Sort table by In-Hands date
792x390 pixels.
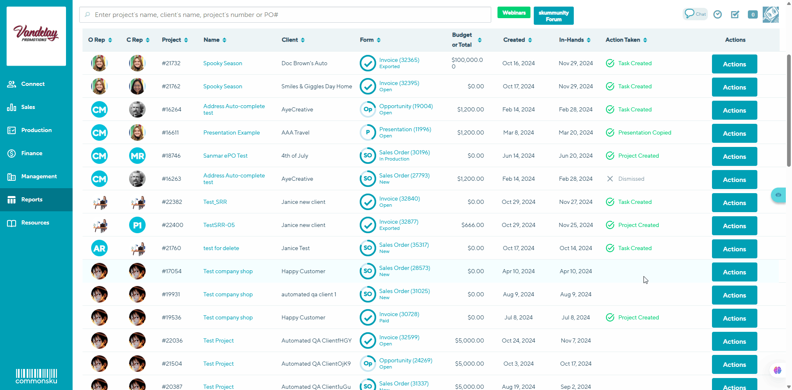coord(575,40)
